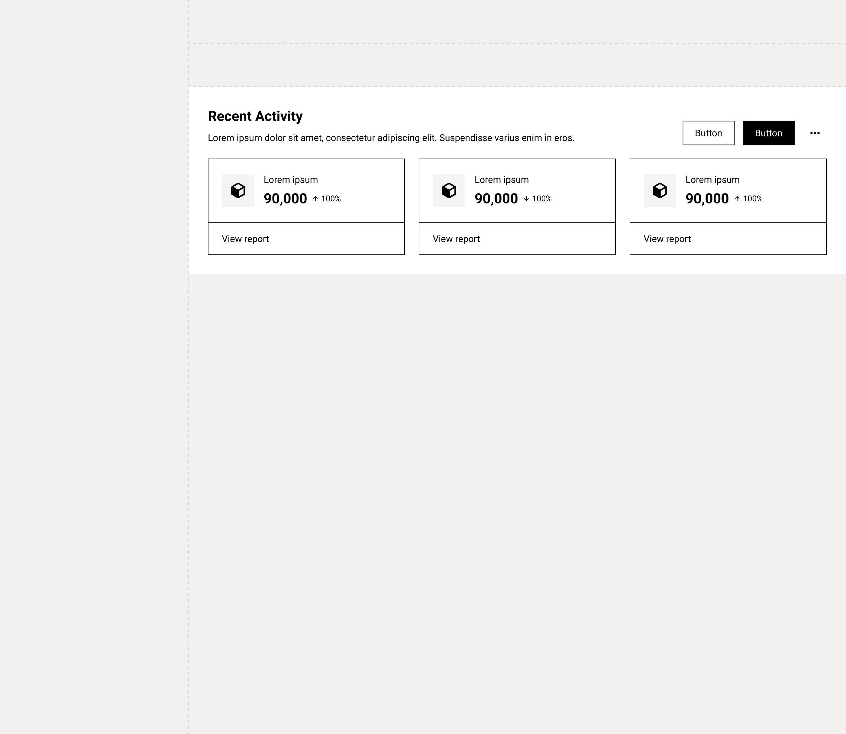Click the down arrow beside 100% in middle card
The width and height of the screenshot is (846, 734).
pos(526,199)
